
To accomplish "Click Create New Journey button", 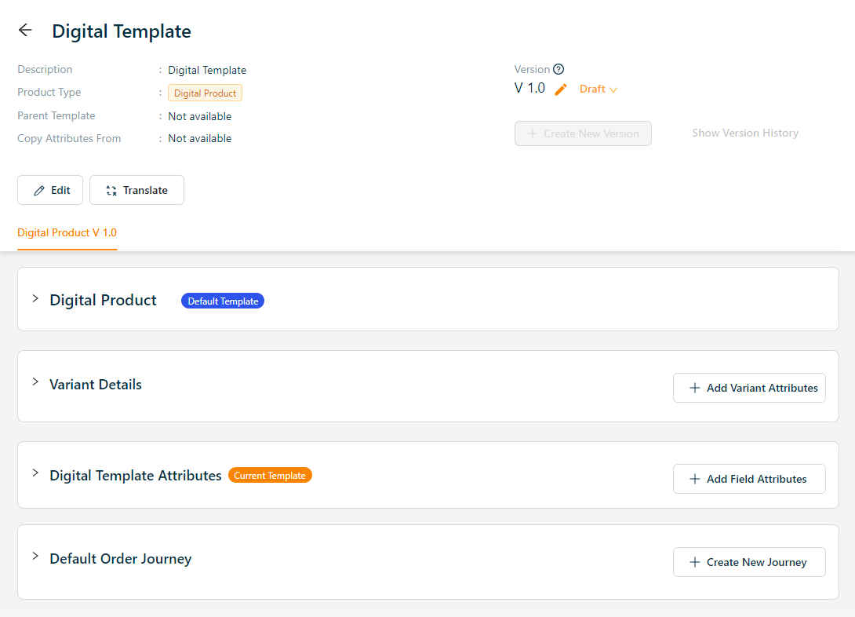I will [x=749, y=562].
